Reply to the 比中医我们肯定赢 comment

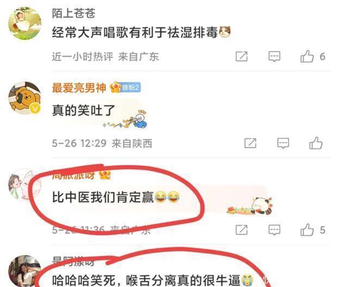pyautogui.click(x=274, y=230)
